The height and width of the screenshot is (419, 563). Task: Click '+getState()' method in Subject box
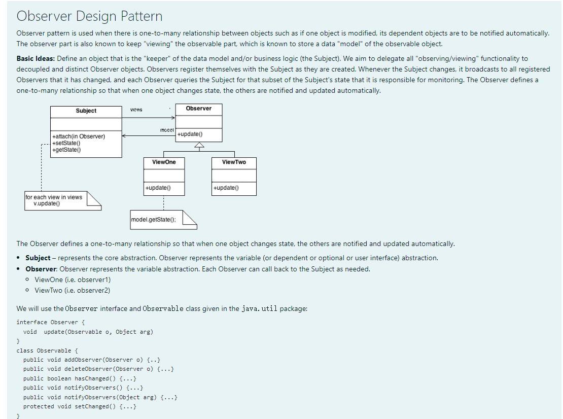click(x=66, y=150)
